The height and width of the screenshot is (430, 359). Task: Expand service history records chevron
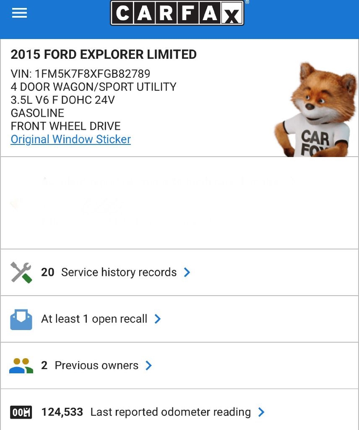tap(187, 273)
